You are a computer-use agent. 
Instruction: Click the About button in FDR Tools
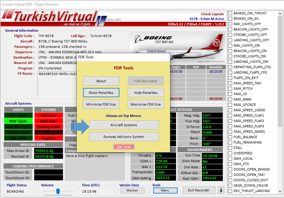(101, 81)
